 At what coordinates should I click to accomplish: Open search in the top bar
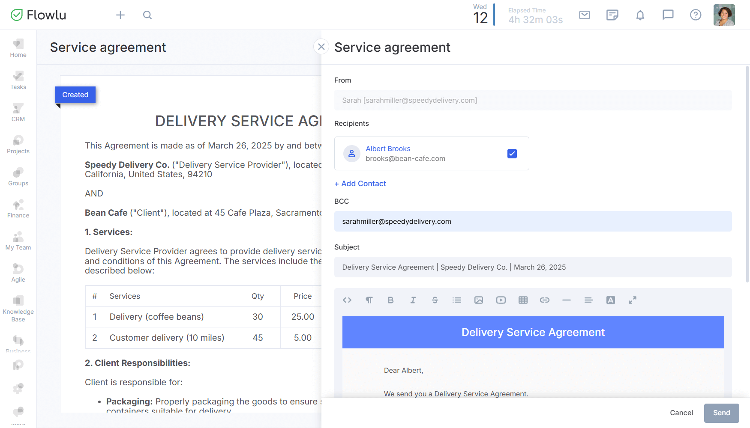point(147,15)
